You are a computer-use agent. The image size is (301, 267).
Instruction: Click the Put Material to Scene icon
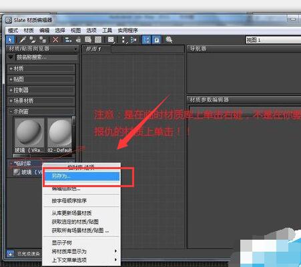(33, 40)
